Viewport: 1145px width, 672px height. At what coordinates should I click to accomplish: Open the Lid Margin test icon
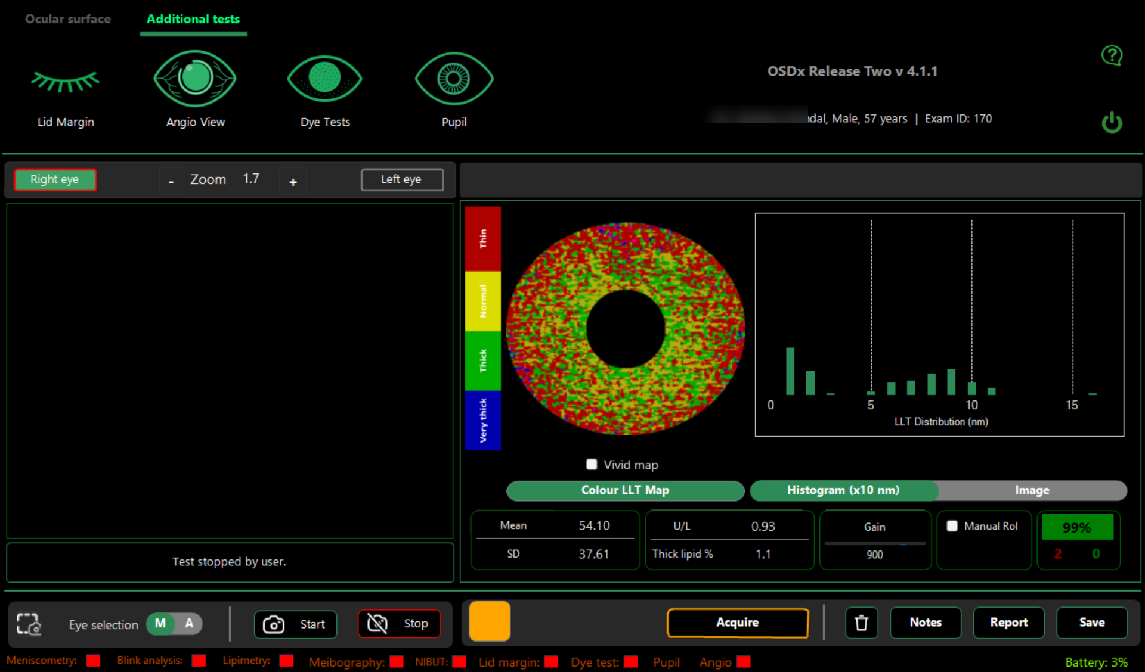click(66, 82)
